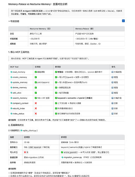The image size is (135, 177).
Task: Click the red cross in the rebuild_index row
Action: click(x=36, y=108)
